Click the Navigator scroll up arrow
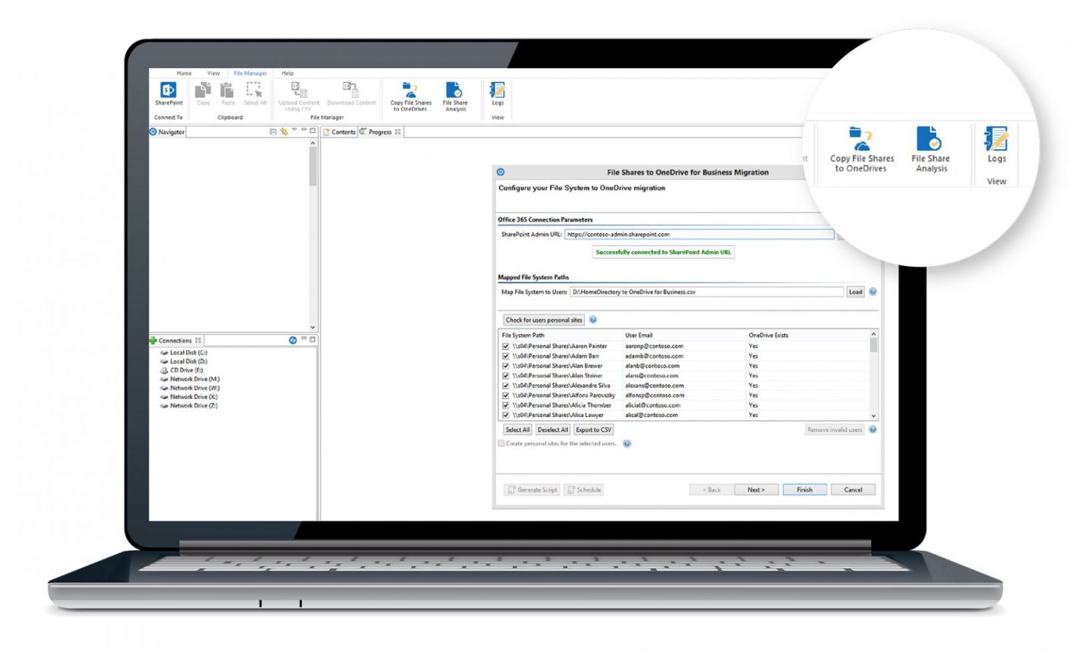This screenshot has height=651, width=1069. tap(312, 143)
